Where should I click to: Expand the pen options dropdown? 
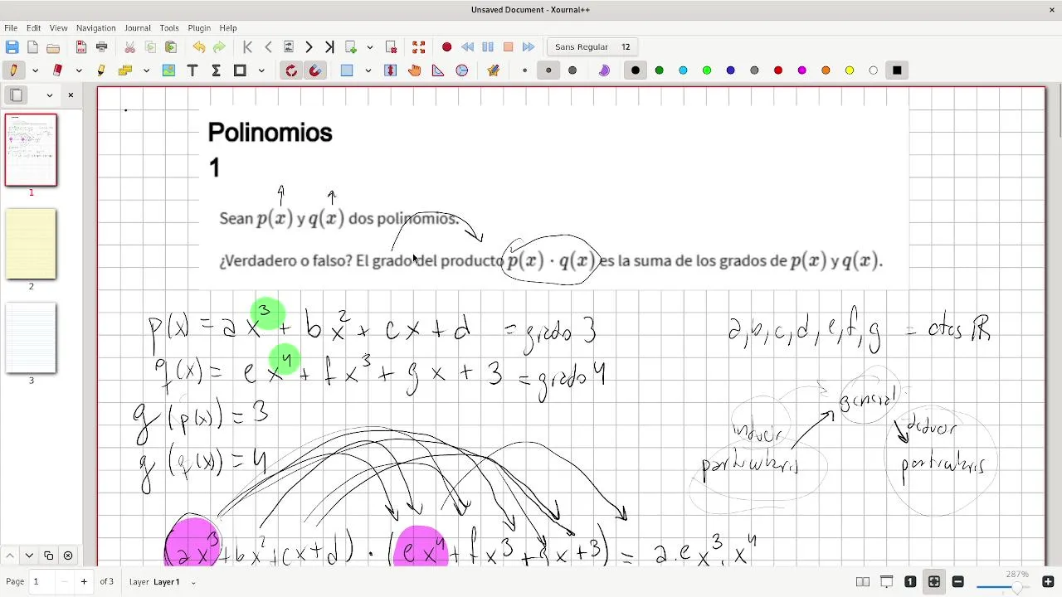(35, 70)
